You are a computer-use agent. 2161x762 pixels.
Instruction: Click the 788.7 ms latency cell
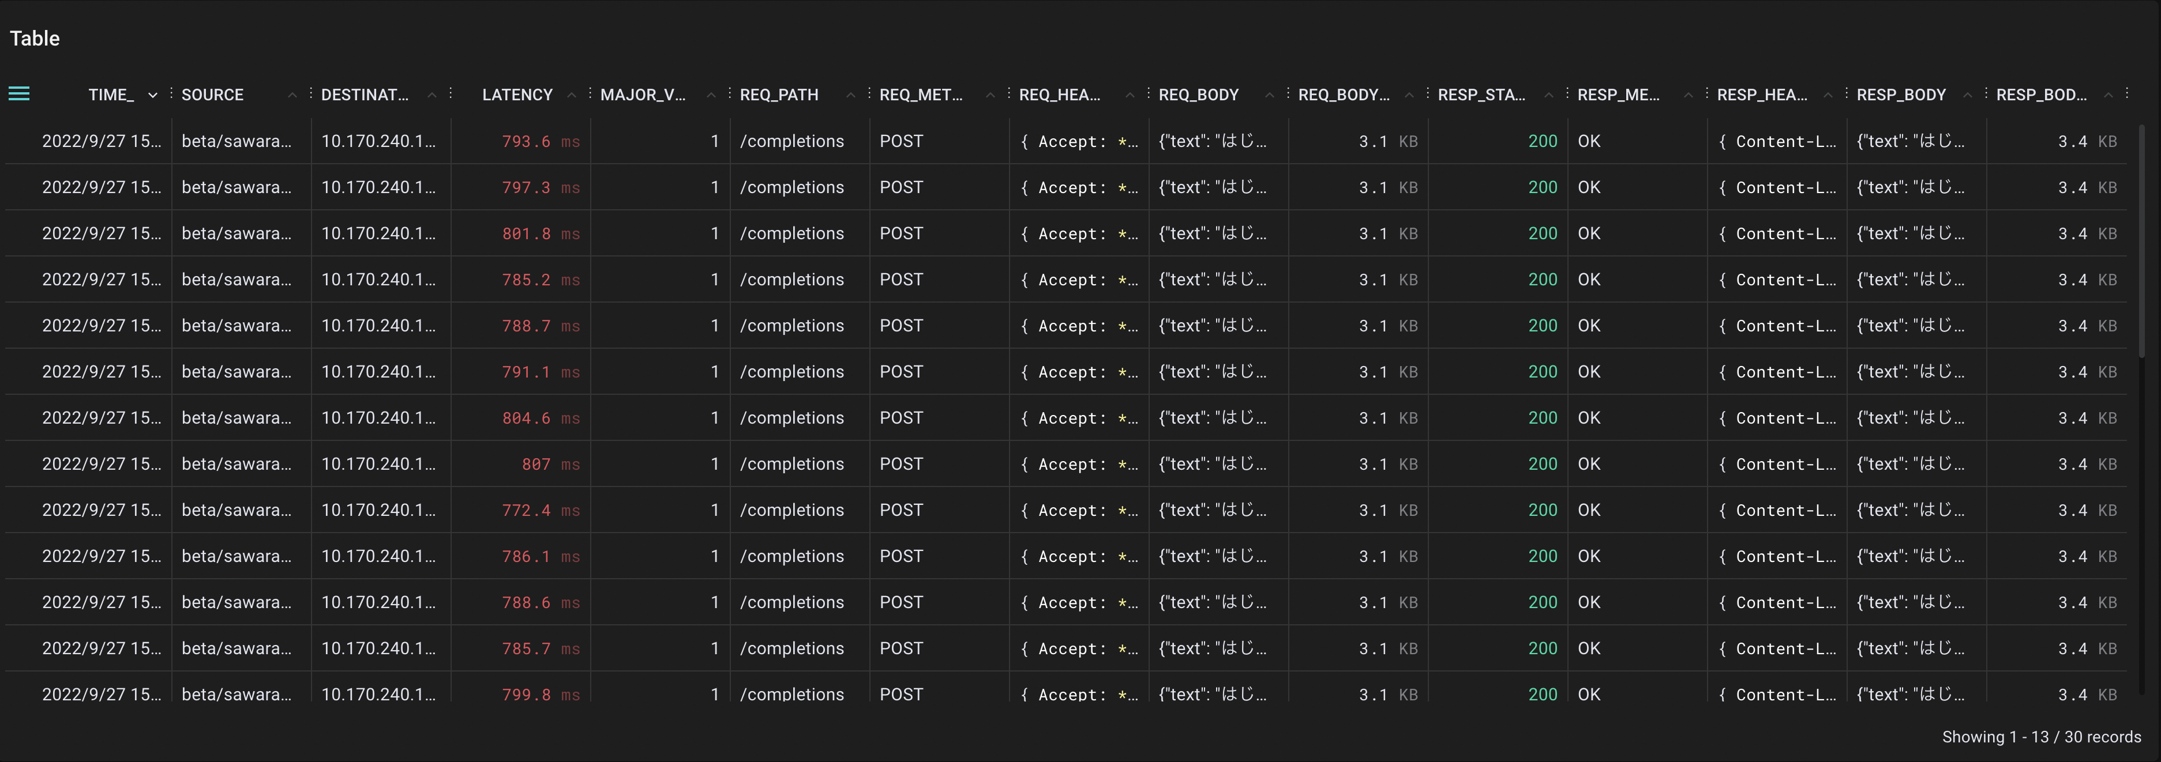coord(540,326)
